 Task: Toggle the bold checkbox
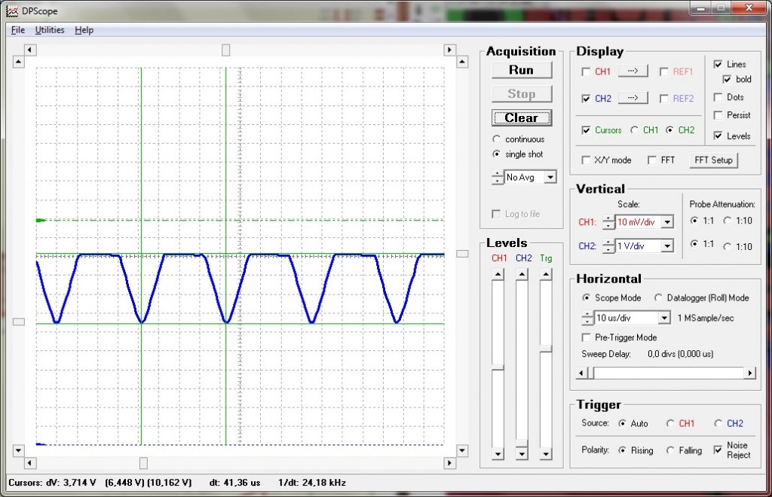[x=727, y=79]
